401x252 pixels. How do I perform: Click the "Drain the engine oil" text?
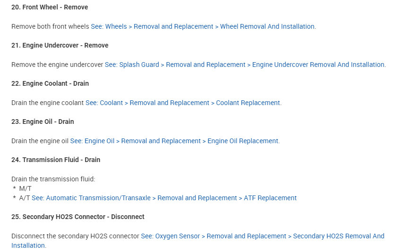pyautogui.click(x=40, y=141)
